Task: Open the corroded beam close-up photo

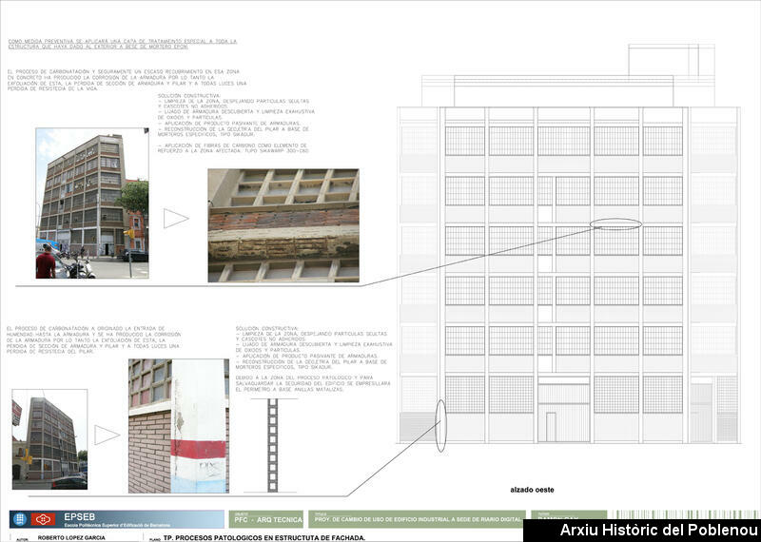Action: tap(283, 225)
